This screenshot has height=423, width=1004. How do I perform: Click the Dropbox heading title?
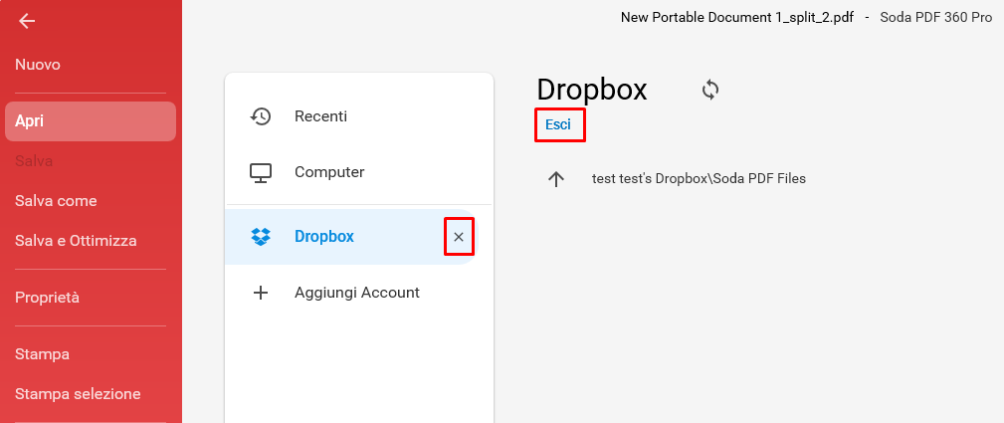tap(592, 91)
